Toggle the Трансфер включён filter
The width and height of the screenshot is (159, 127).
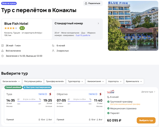tap(55, 81)
